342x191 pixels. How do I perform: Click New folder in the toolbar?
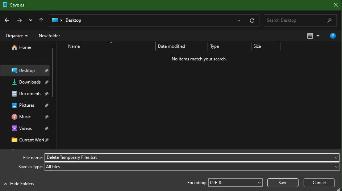(49, 36)
